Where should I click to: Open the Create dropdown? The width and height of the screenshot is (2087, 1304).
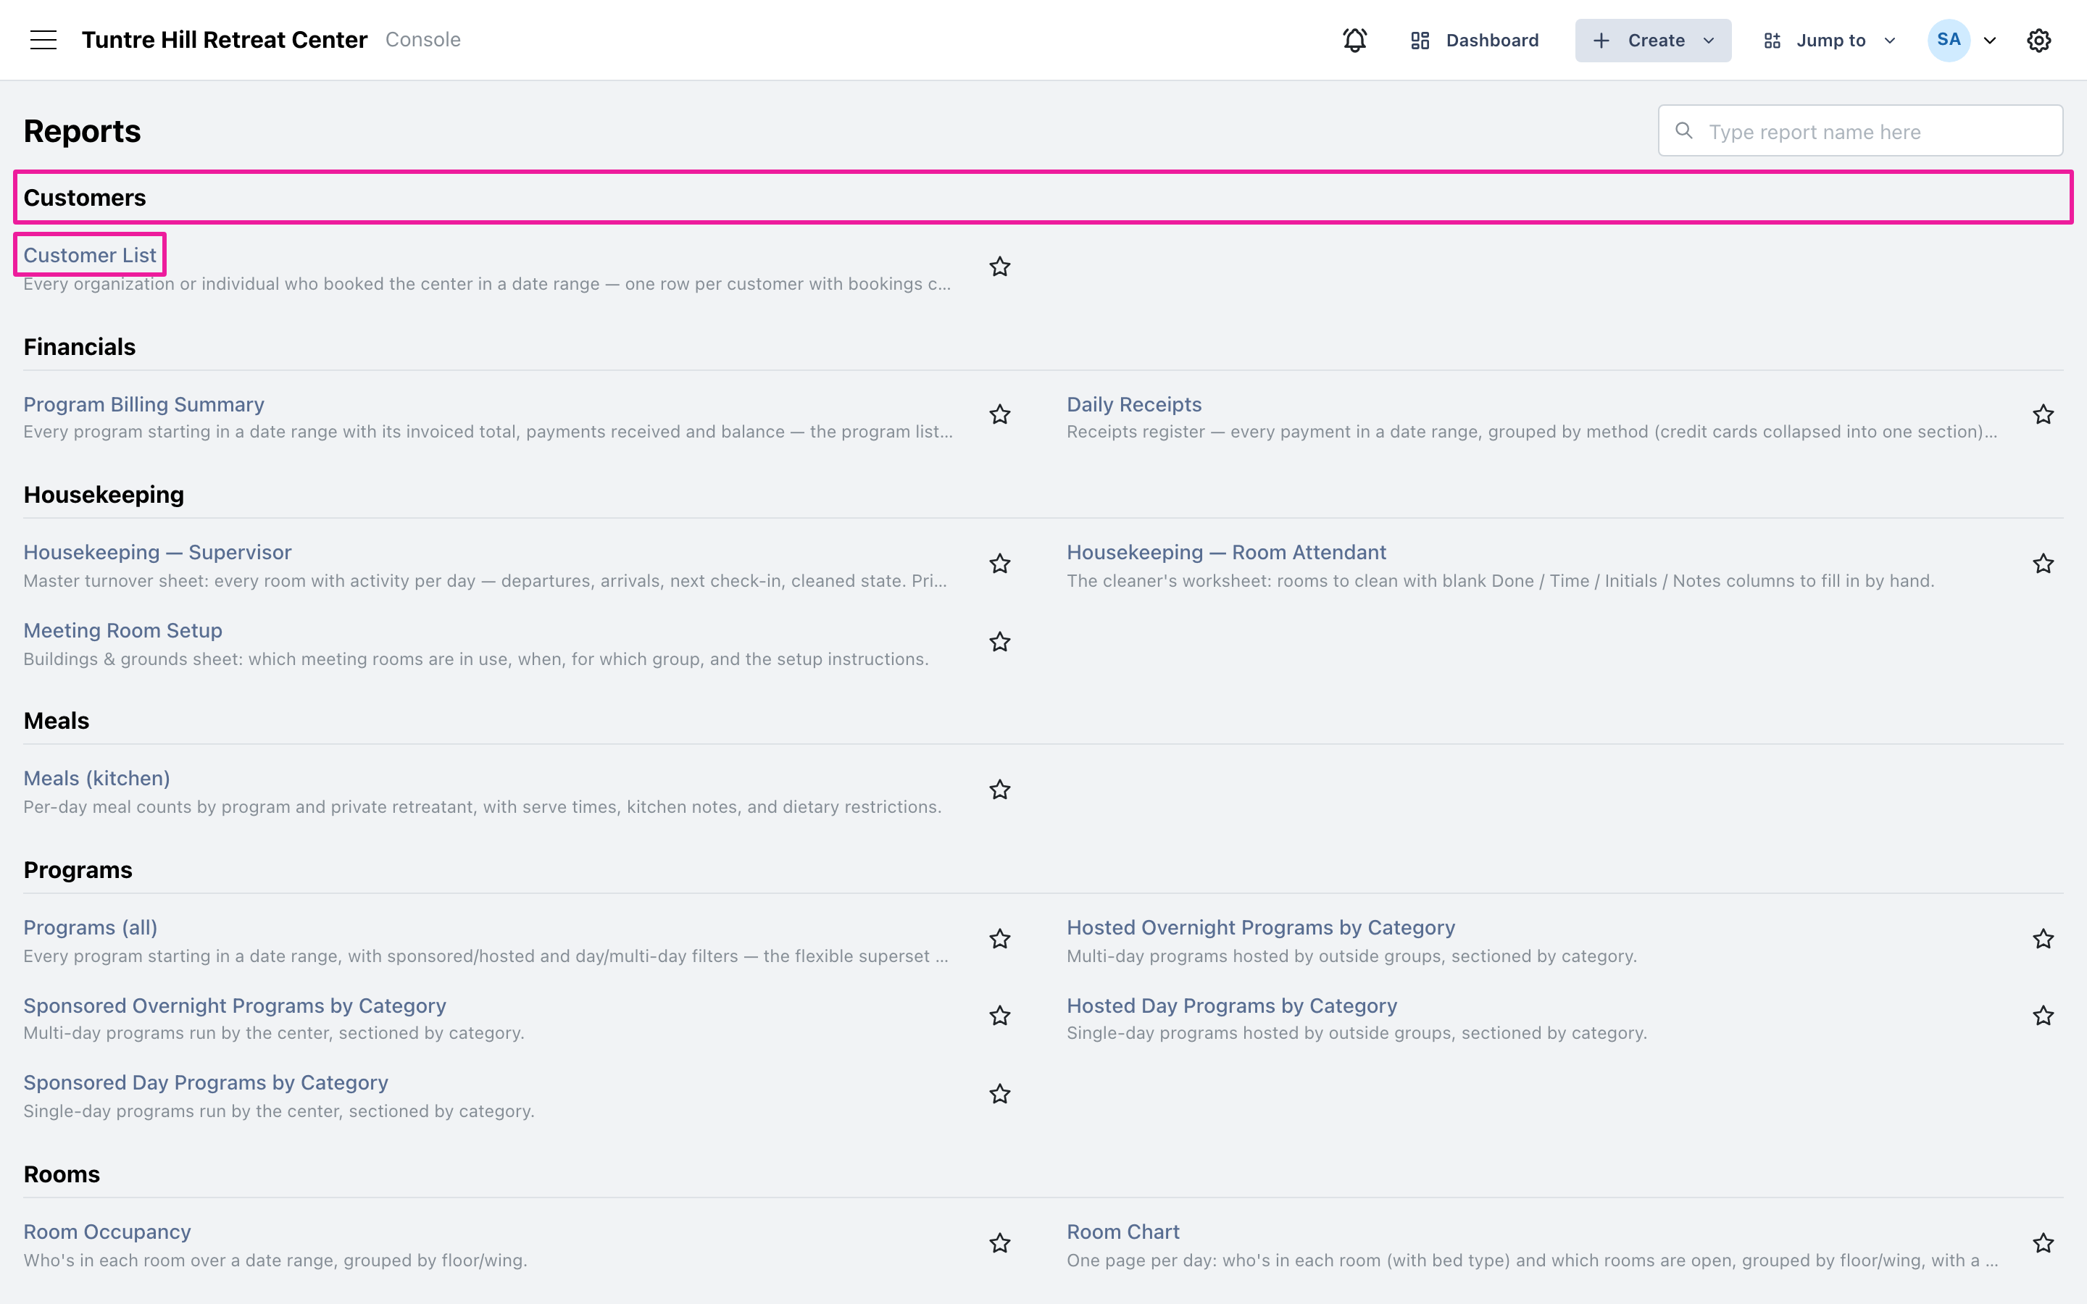(x=1652, y=40)
